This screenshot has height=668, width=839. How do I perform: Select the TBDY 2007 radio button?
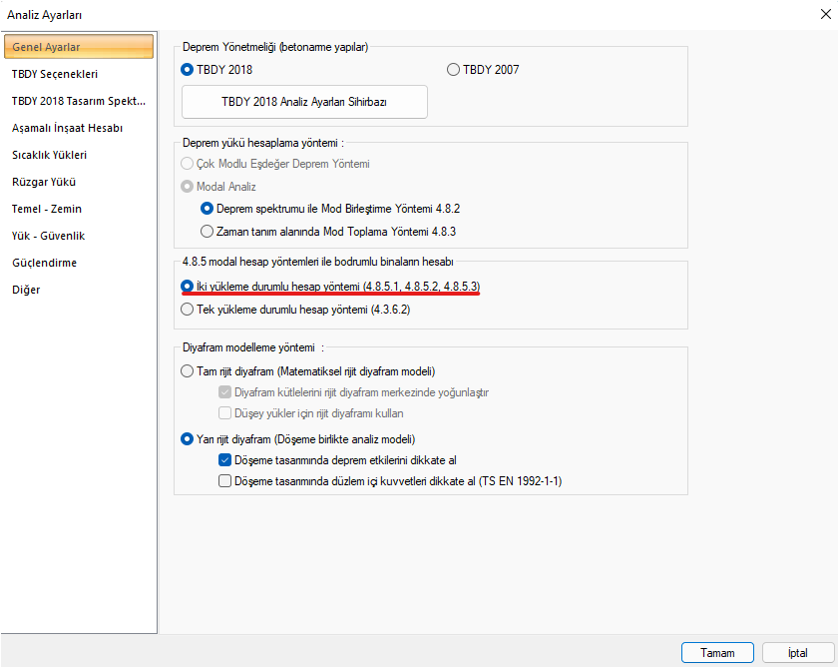454,70
